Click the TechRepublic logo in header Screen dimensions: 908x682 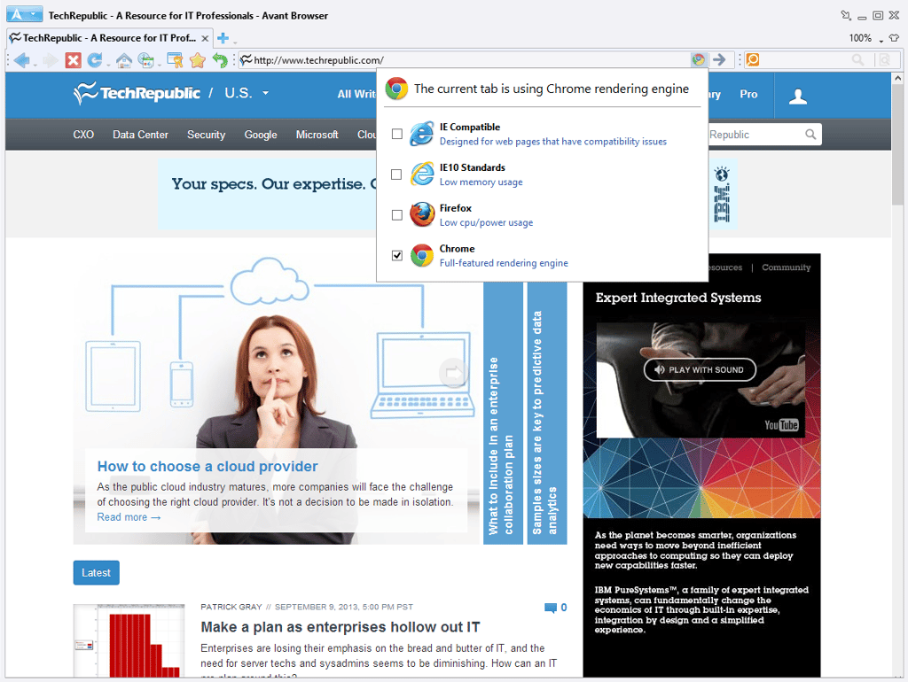pos(137,93)
